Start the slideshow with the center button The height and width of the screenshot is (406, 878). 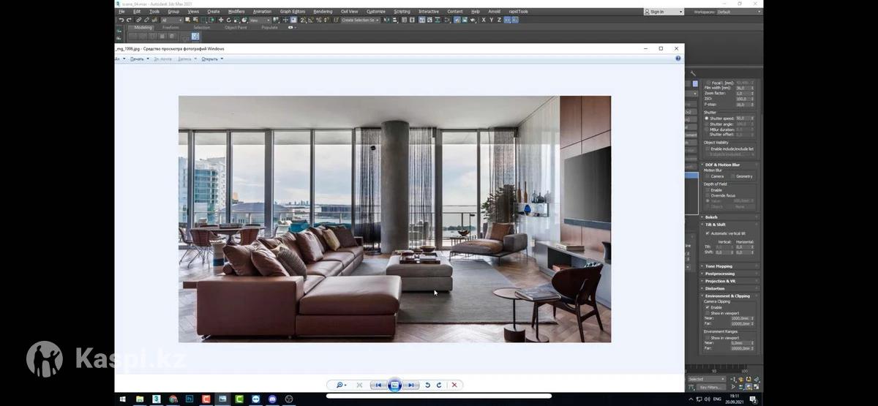[394, 385]
